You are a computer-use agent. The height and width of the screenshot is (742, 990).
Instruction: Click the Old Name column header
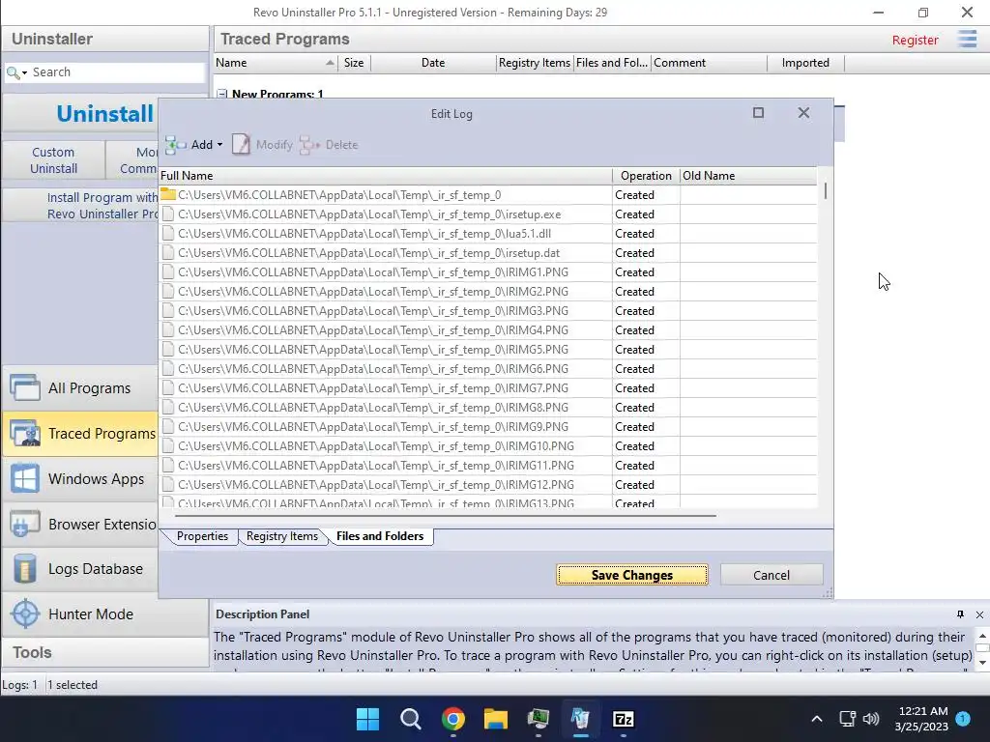(748, 176)
